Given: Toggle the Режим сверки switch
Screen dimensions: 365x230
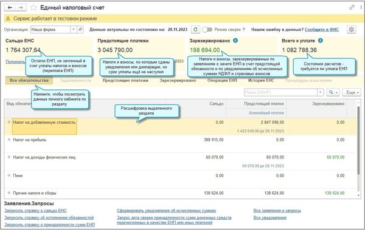Looking at the screenshot, I should [x=207, y=30].
